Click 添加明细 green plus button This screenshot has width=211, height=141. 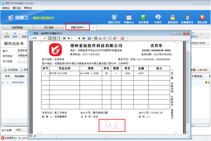pyautogui.click(x=11, y=70)
